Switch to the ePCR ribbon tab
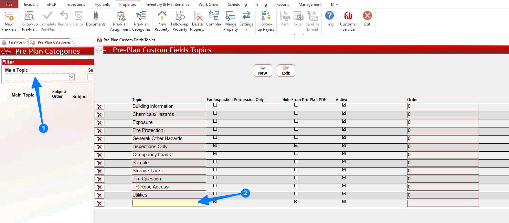This screenshot has height=223, width=509. (x=52, y=5)
